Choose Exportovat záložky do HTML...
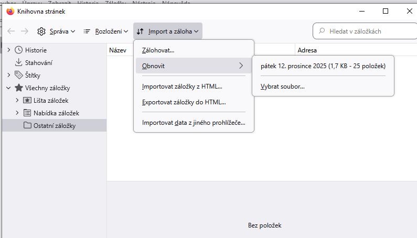Screen dimensions: 417x238 click(184, 102)
